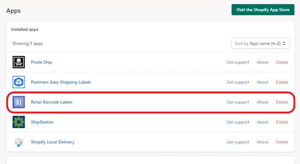Delete the Pirate Ship app
This screenshot has width=300, height=164.
pos(282,62)
